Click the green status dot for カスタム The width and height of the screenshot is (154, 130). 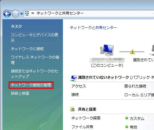point(127,118)
